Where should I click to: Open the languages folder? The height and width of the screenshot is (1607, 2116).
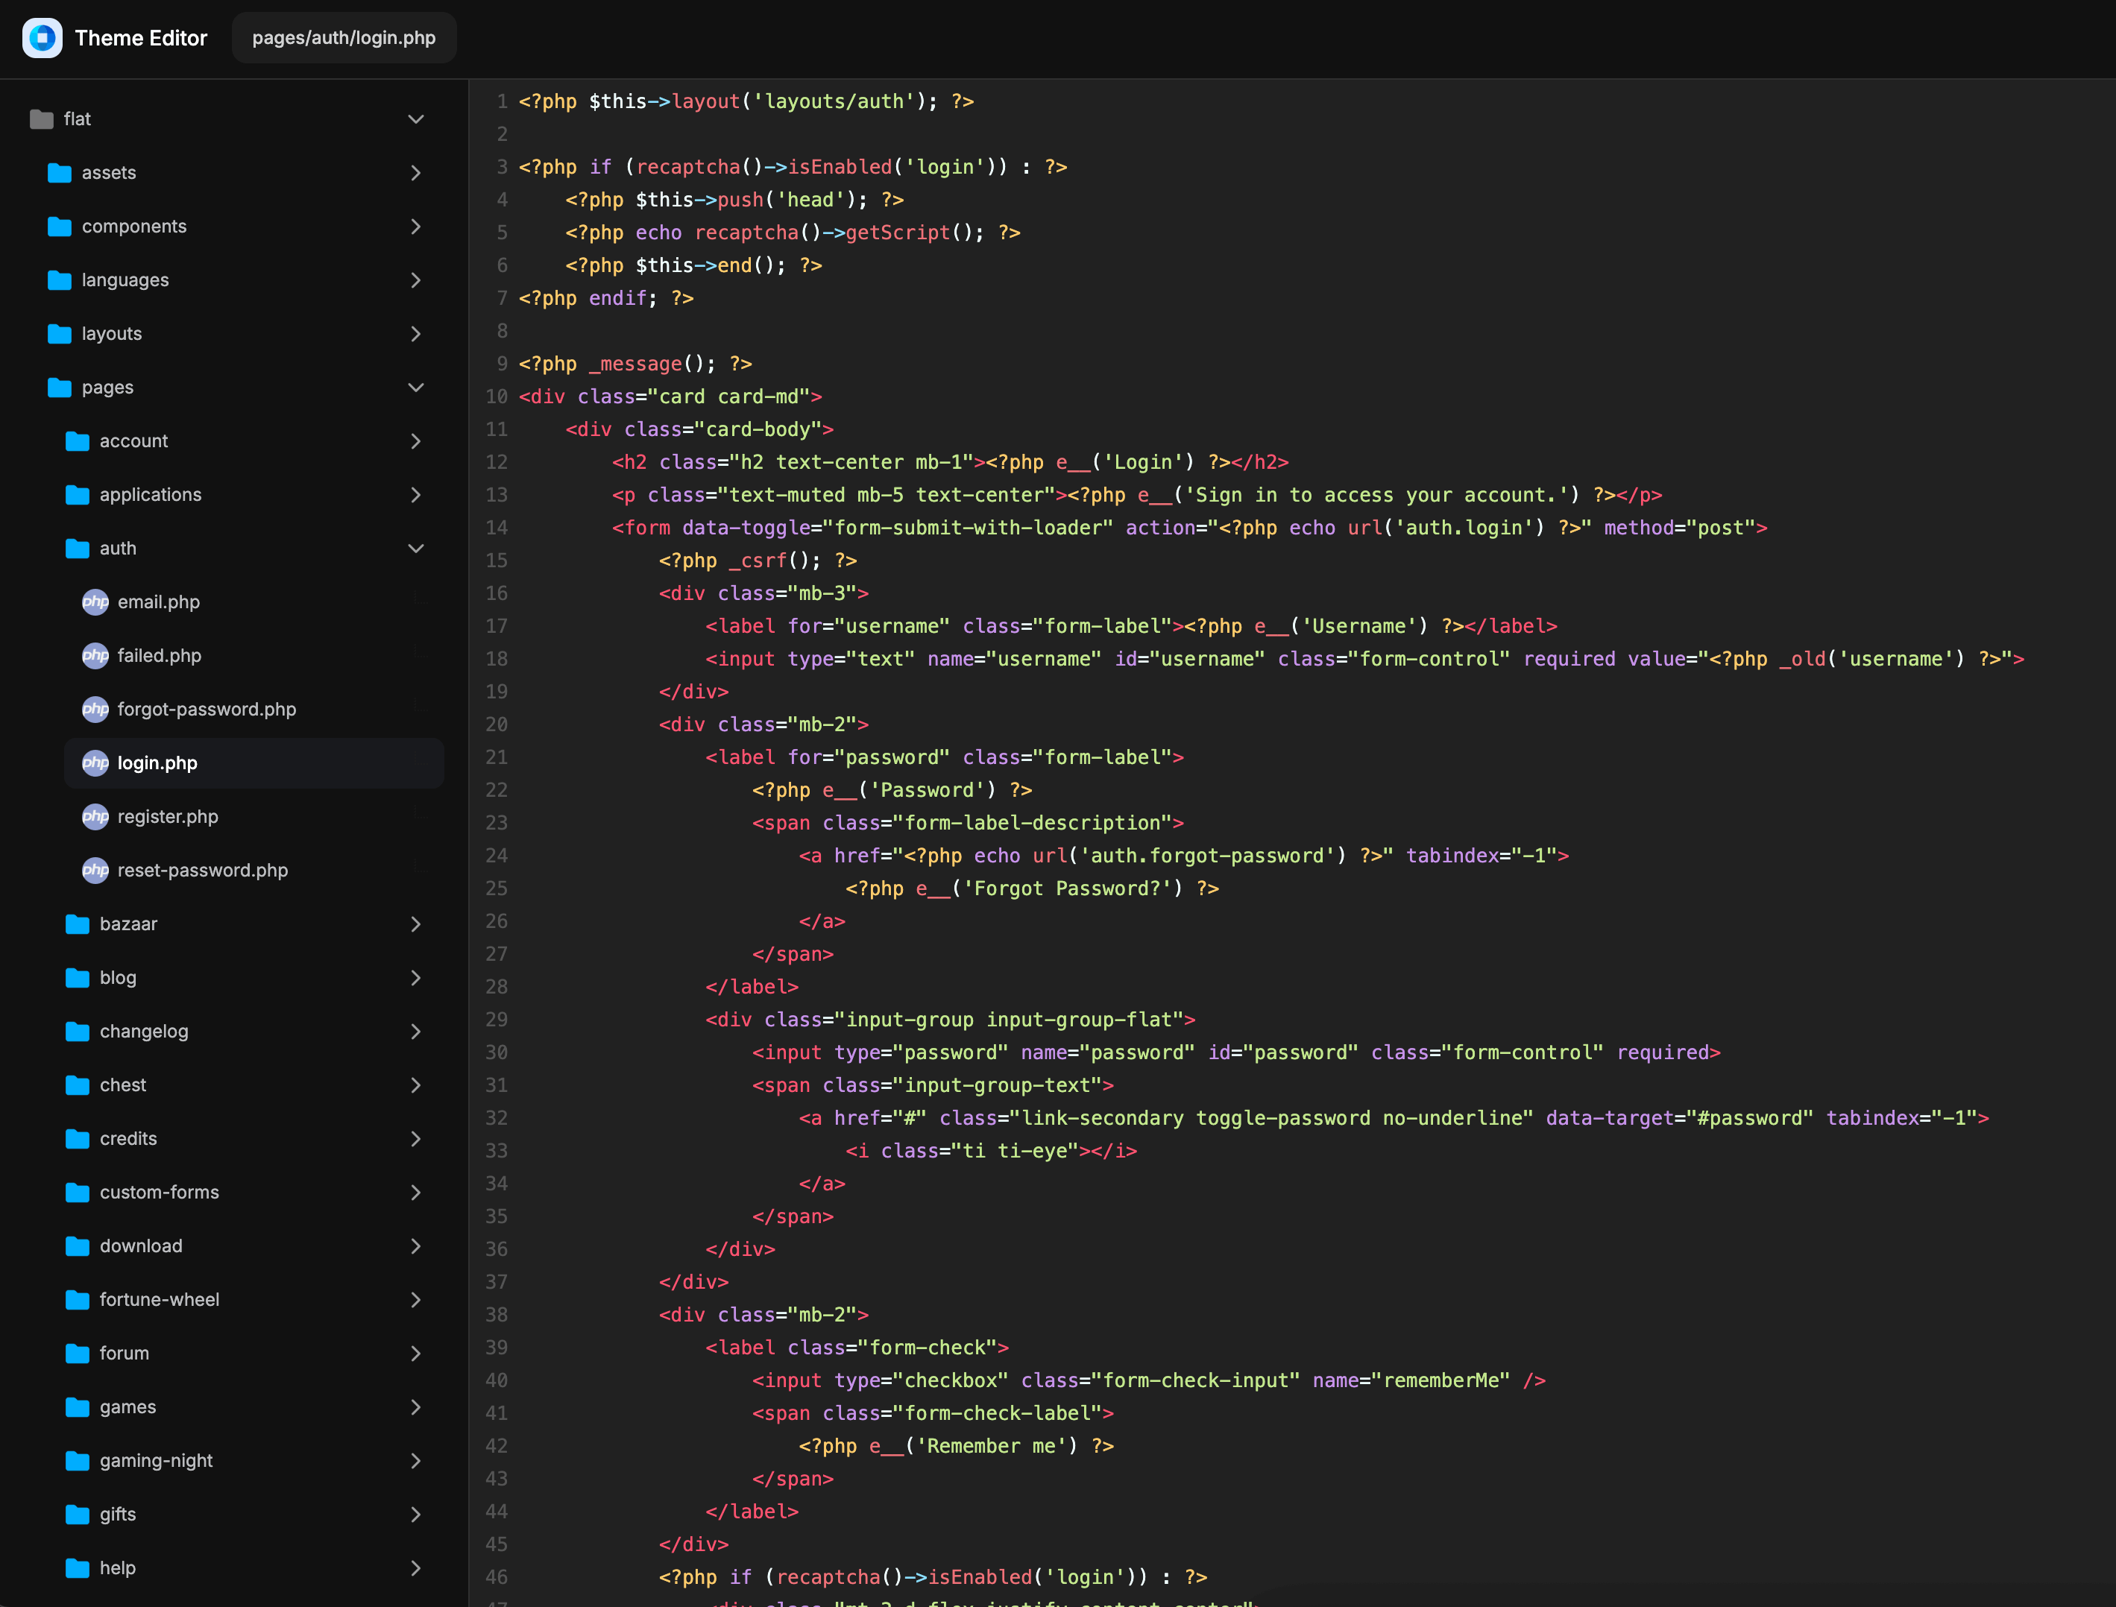pos(125,280)
